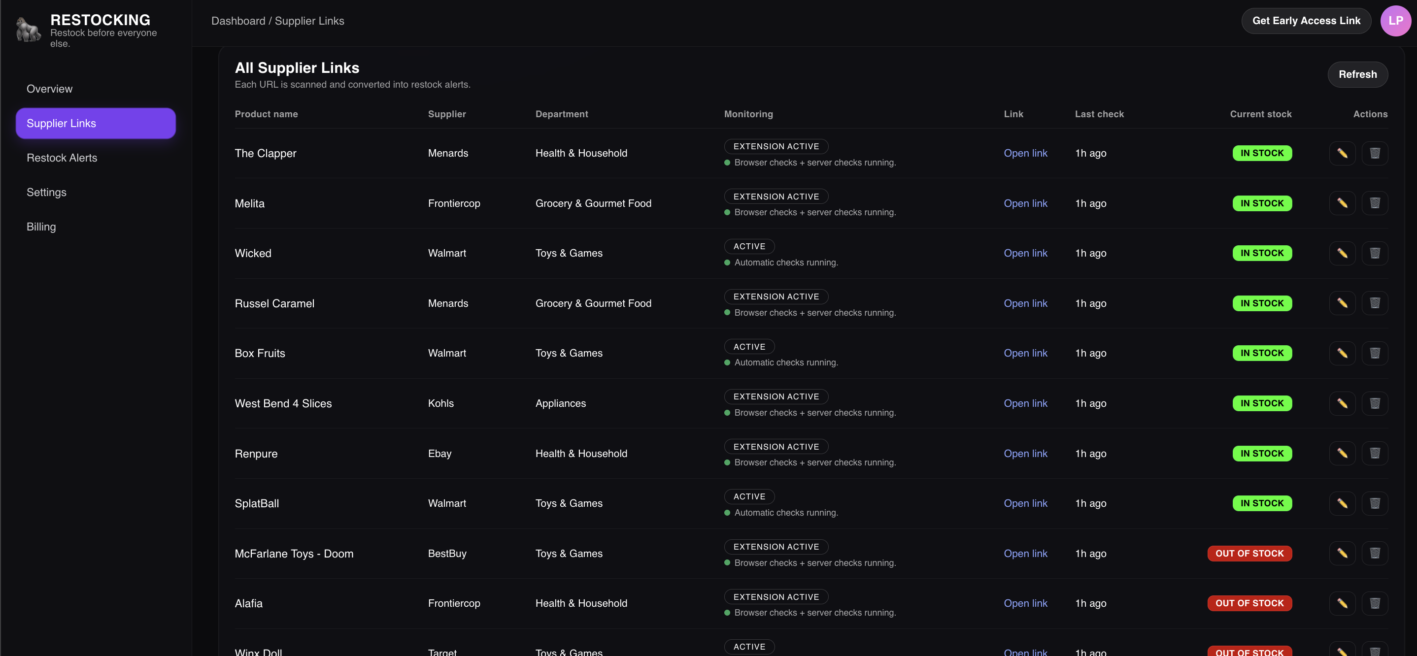Screen dimensions: 1417x656
Task: Click the IN STOCK badge for Wicked
Action: [x=1262, y=253]
